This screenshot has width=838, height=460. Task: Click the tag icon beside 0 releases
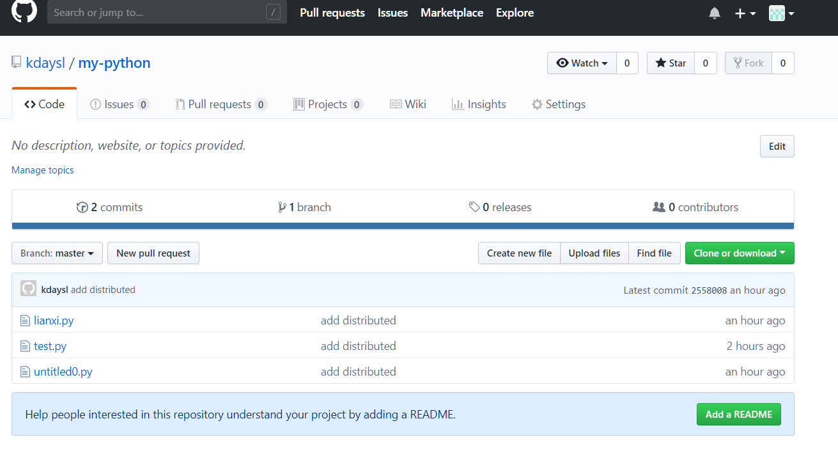pos(474,207)
